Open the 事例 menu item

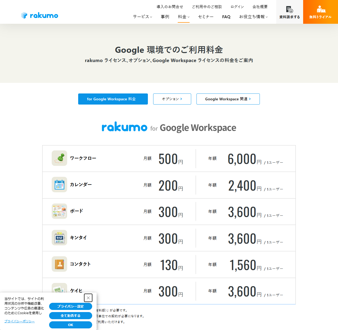[x=165, y=17]
